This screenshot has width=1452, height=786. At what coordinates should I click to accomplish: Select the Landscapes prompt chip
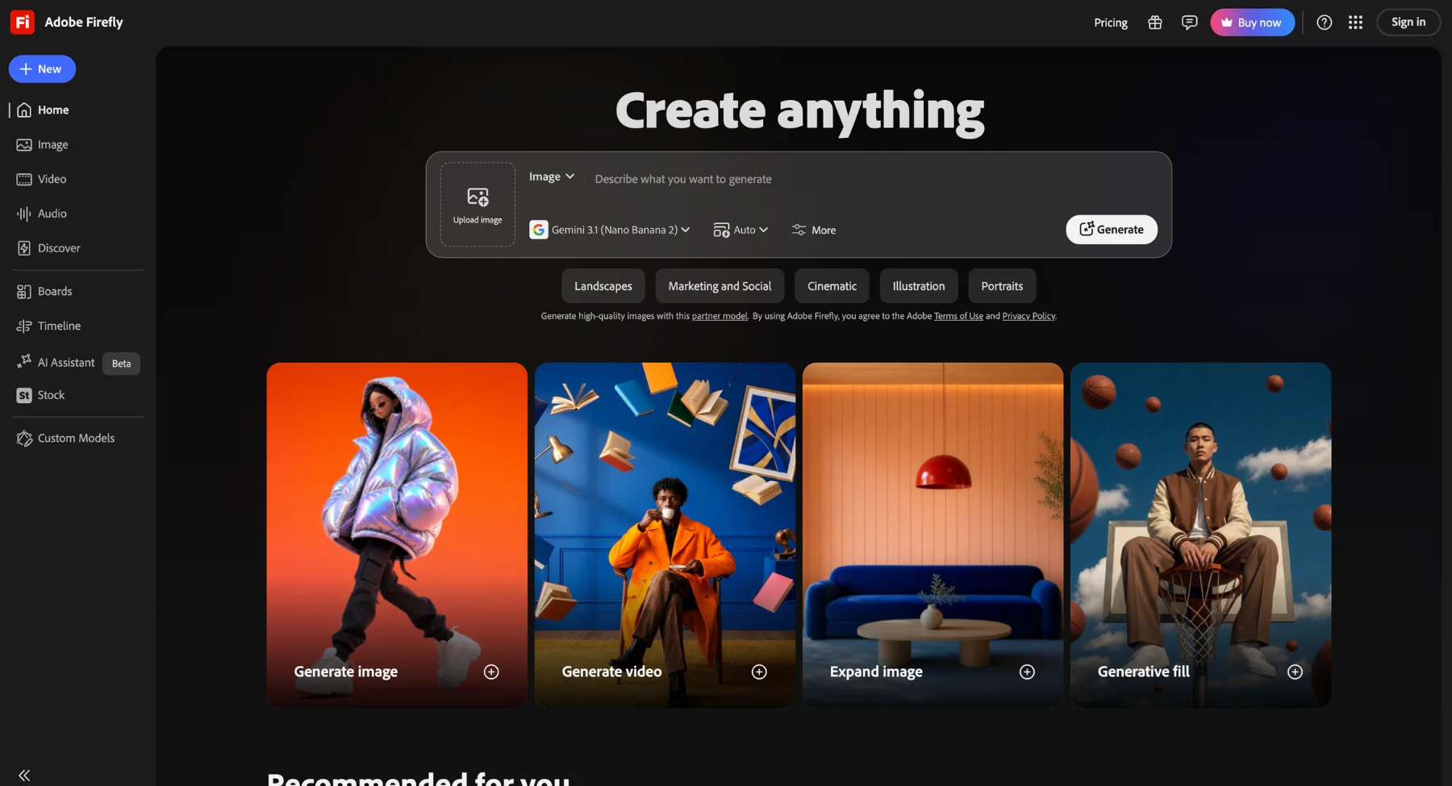click(x=603, y=286)
